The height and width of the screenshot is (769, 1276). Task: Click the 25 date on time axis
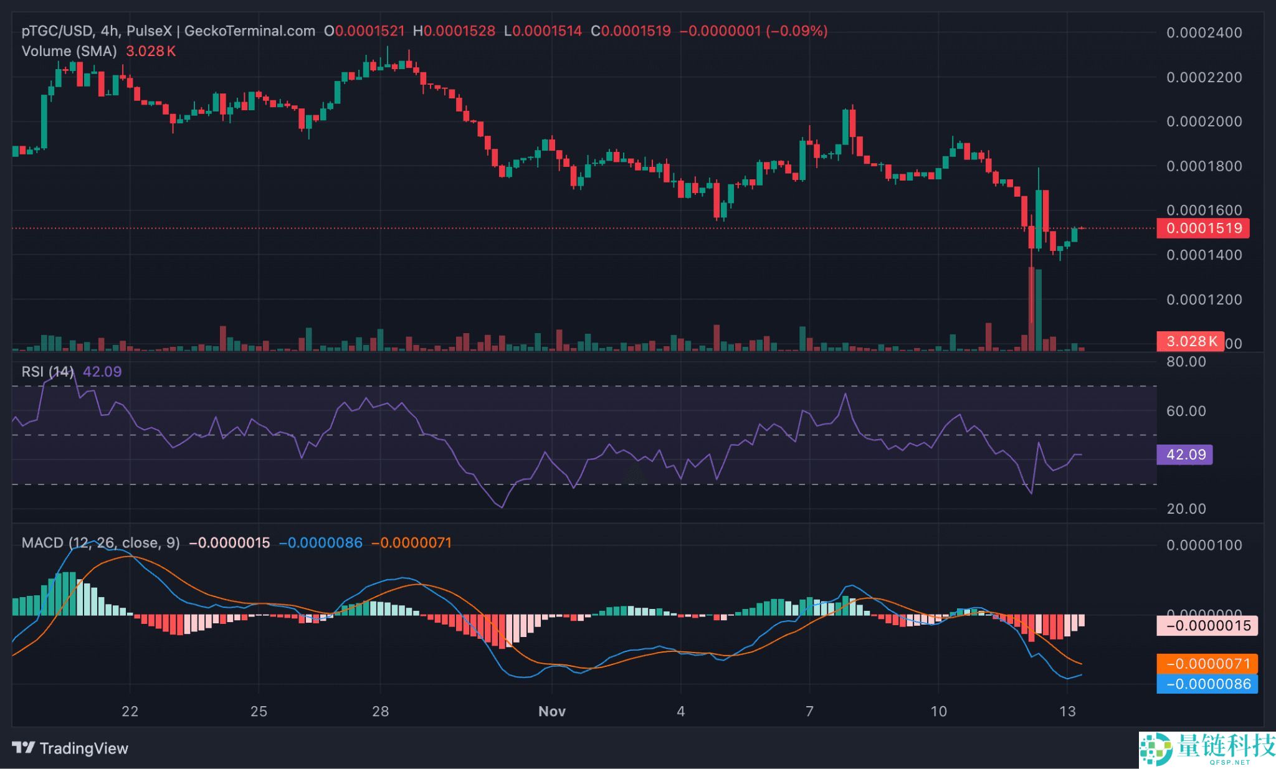pyautogui.click(x=259, y=711)
